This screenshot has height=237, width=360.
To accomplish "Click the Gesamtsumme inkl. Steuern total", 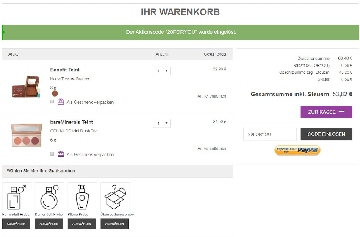I will point(302,94).
